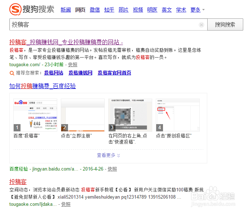Screen dimensions: 249x213
Task: Open 快照 for the 百度经验 result
Action: tap(112, 169)
